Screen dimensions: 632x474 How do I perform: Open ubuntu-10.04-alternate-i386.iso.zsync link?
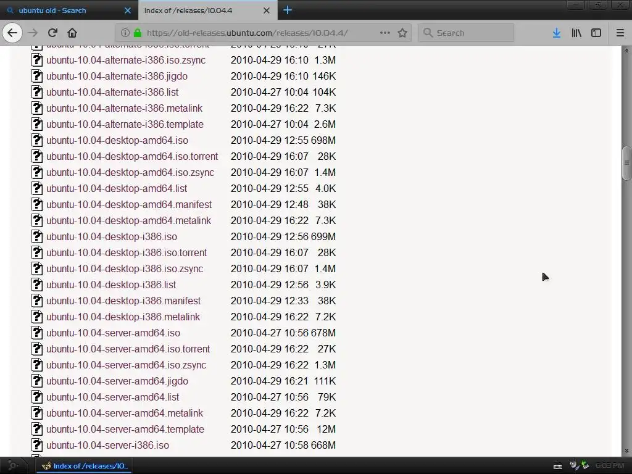pyautogui.click(x=126, y=60)
